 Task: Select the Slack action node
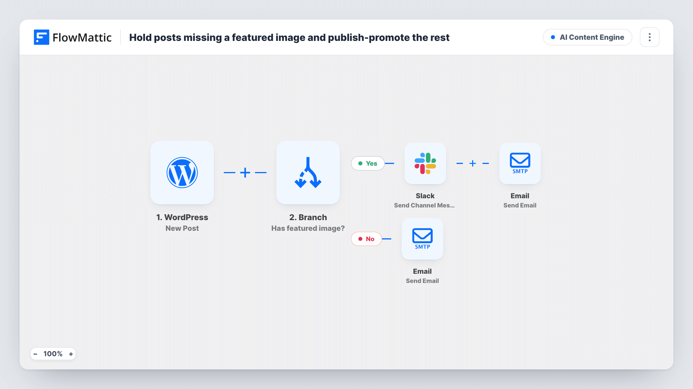point(425,163)
